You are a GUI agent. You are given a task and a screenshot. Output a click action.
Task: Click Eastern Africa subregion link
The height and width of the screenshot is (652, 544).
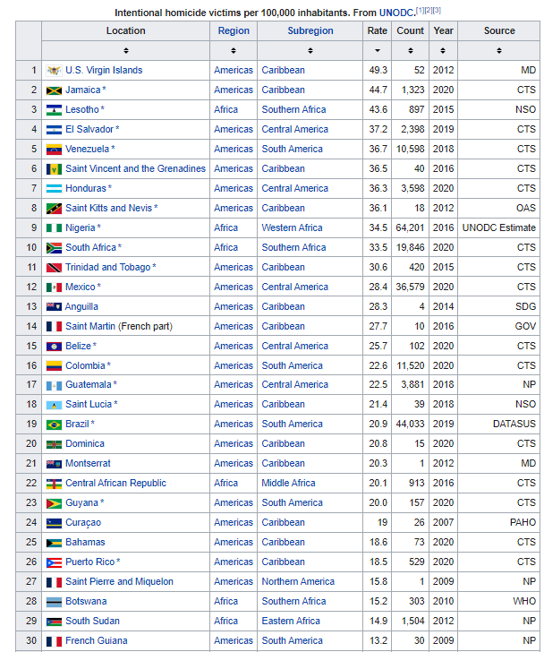pyautogui.click(x=291, y=622)
